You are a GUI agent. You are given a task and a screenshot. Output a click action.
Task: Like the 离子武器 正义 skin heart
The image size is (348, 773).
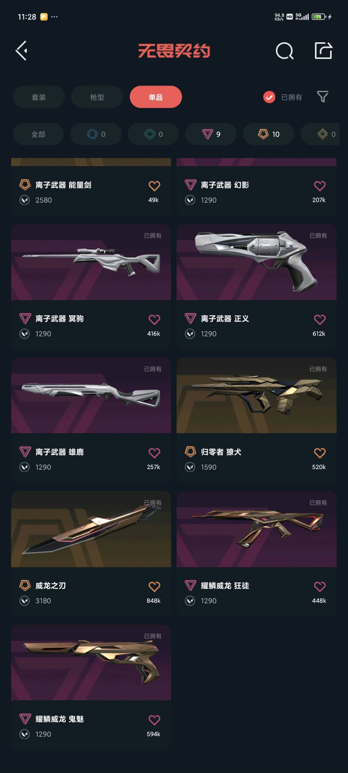320,319
